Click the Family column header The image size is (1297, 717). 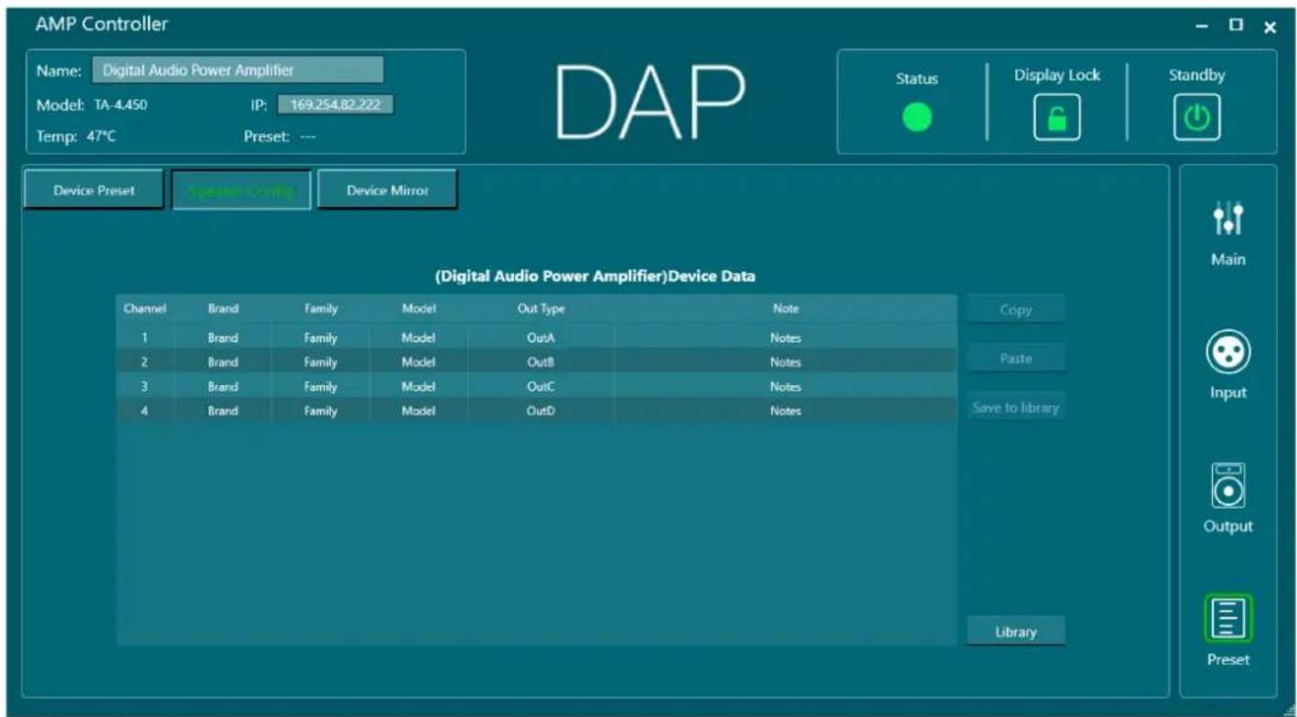coord(321,309)
